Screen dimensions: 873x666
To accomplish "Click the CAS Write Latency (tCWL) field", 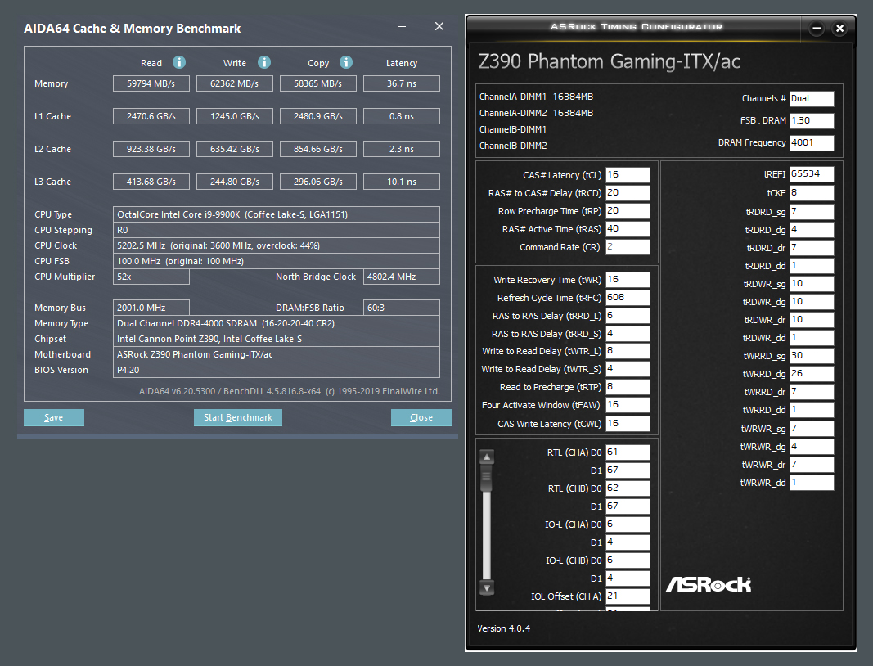I will tap(628, 423).
